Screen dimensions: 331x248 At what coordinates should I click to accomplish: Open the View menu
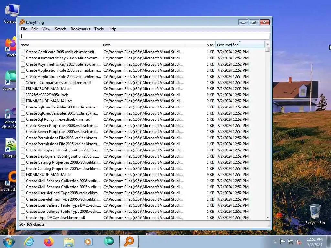point(46,29)
